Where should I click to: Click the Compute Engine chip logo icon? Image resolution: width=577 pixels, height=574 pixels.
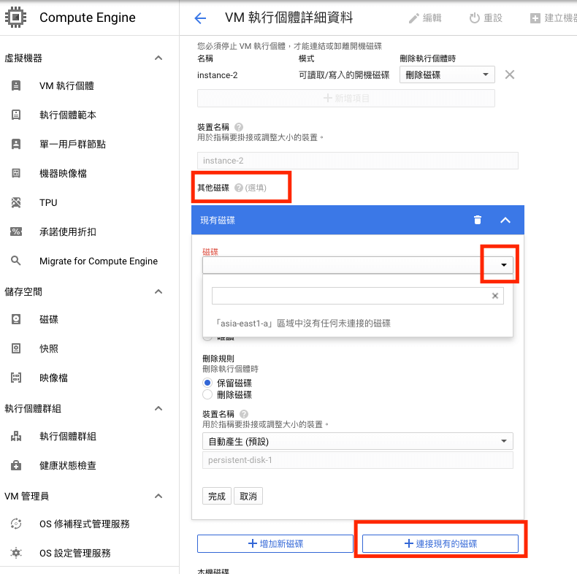click(15, 17)
